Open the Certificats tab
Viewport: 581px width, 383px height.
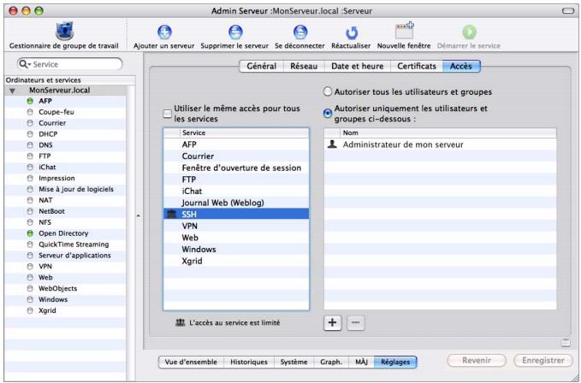pyautogui.click(x=417, y=66)
